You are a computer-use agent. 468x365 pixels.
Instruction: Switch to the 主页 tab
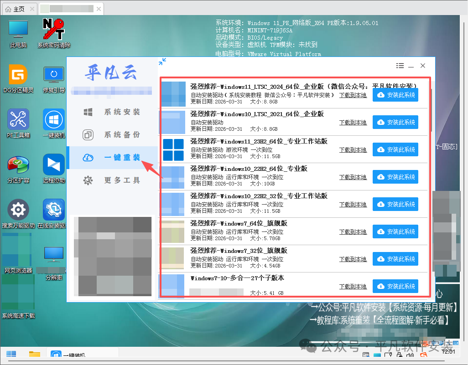tap(19, 9)
